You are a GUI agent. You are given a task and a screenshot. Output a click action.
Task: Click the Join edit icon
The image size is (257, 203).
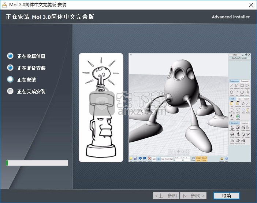(x=232, y=104)
